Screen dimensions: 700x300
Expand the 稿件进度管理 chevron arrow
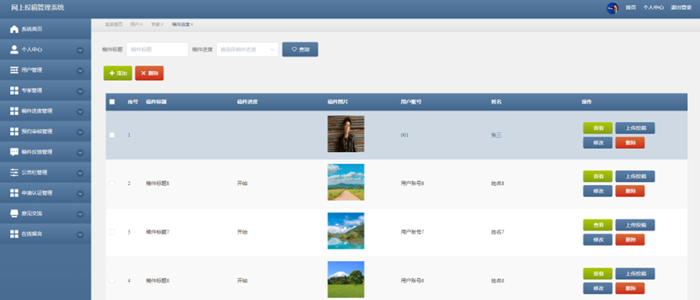[80, 112]
